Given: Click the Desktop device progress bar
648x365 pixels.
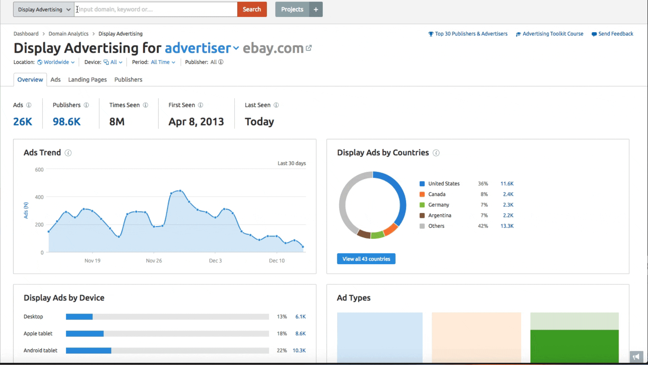Looking at the screenshot, I should [167, 317].
